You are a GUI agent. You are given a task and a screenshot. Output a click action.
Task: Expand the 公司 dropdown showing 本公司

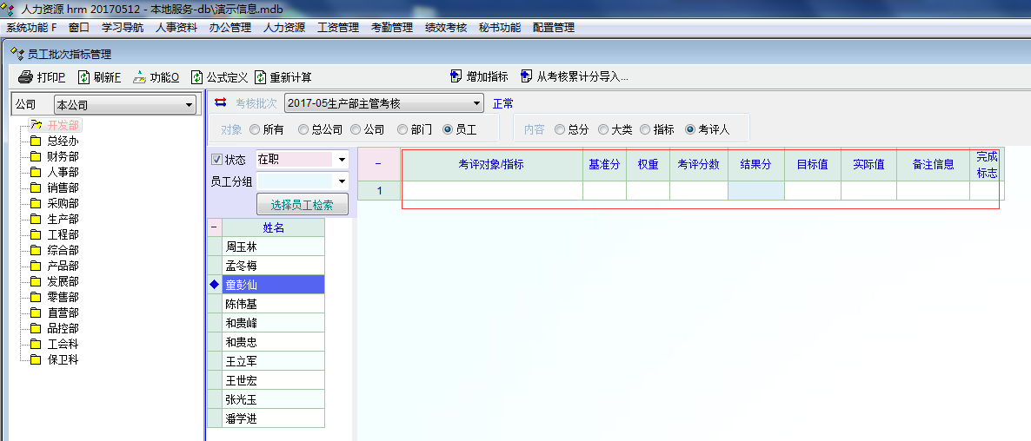point(190,106)
